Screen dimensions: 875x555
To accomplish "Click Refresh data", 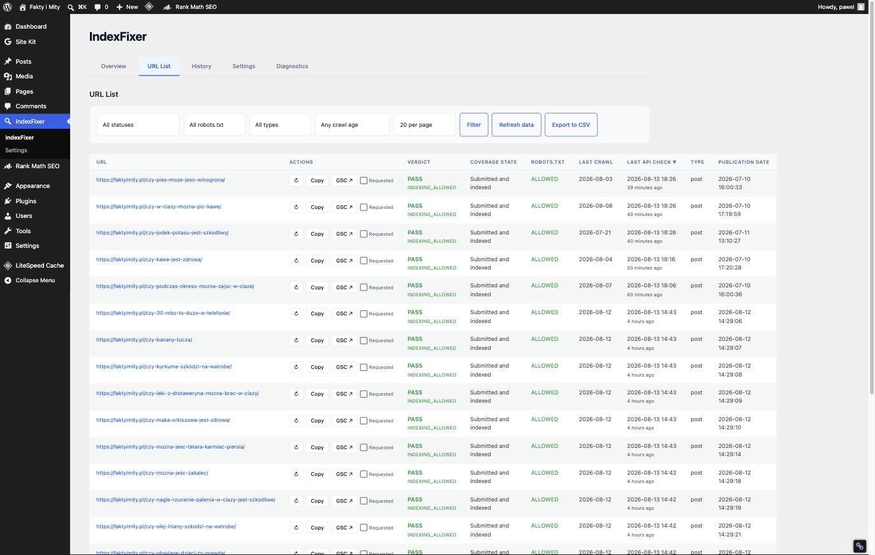I will [517, 125].
